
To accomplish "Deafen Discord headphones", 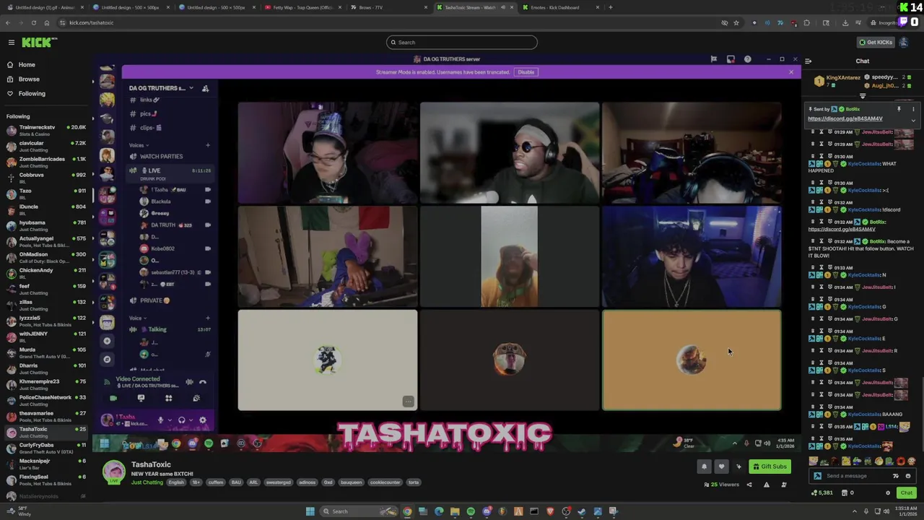I will 181,420.
